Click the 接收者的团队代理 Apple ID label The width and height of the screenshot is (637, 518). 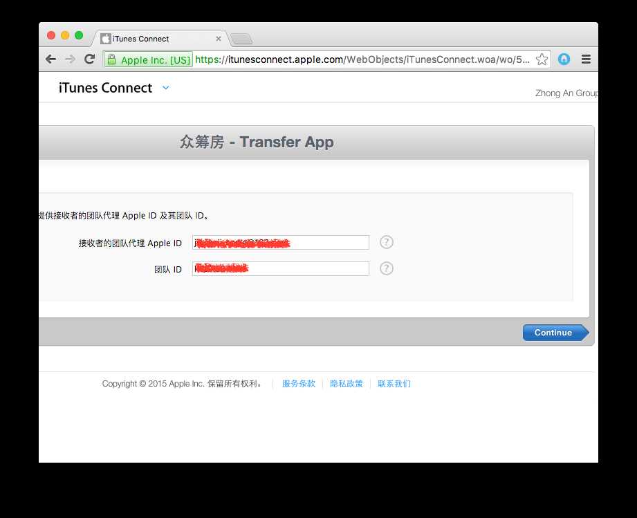tap(130, 243)
